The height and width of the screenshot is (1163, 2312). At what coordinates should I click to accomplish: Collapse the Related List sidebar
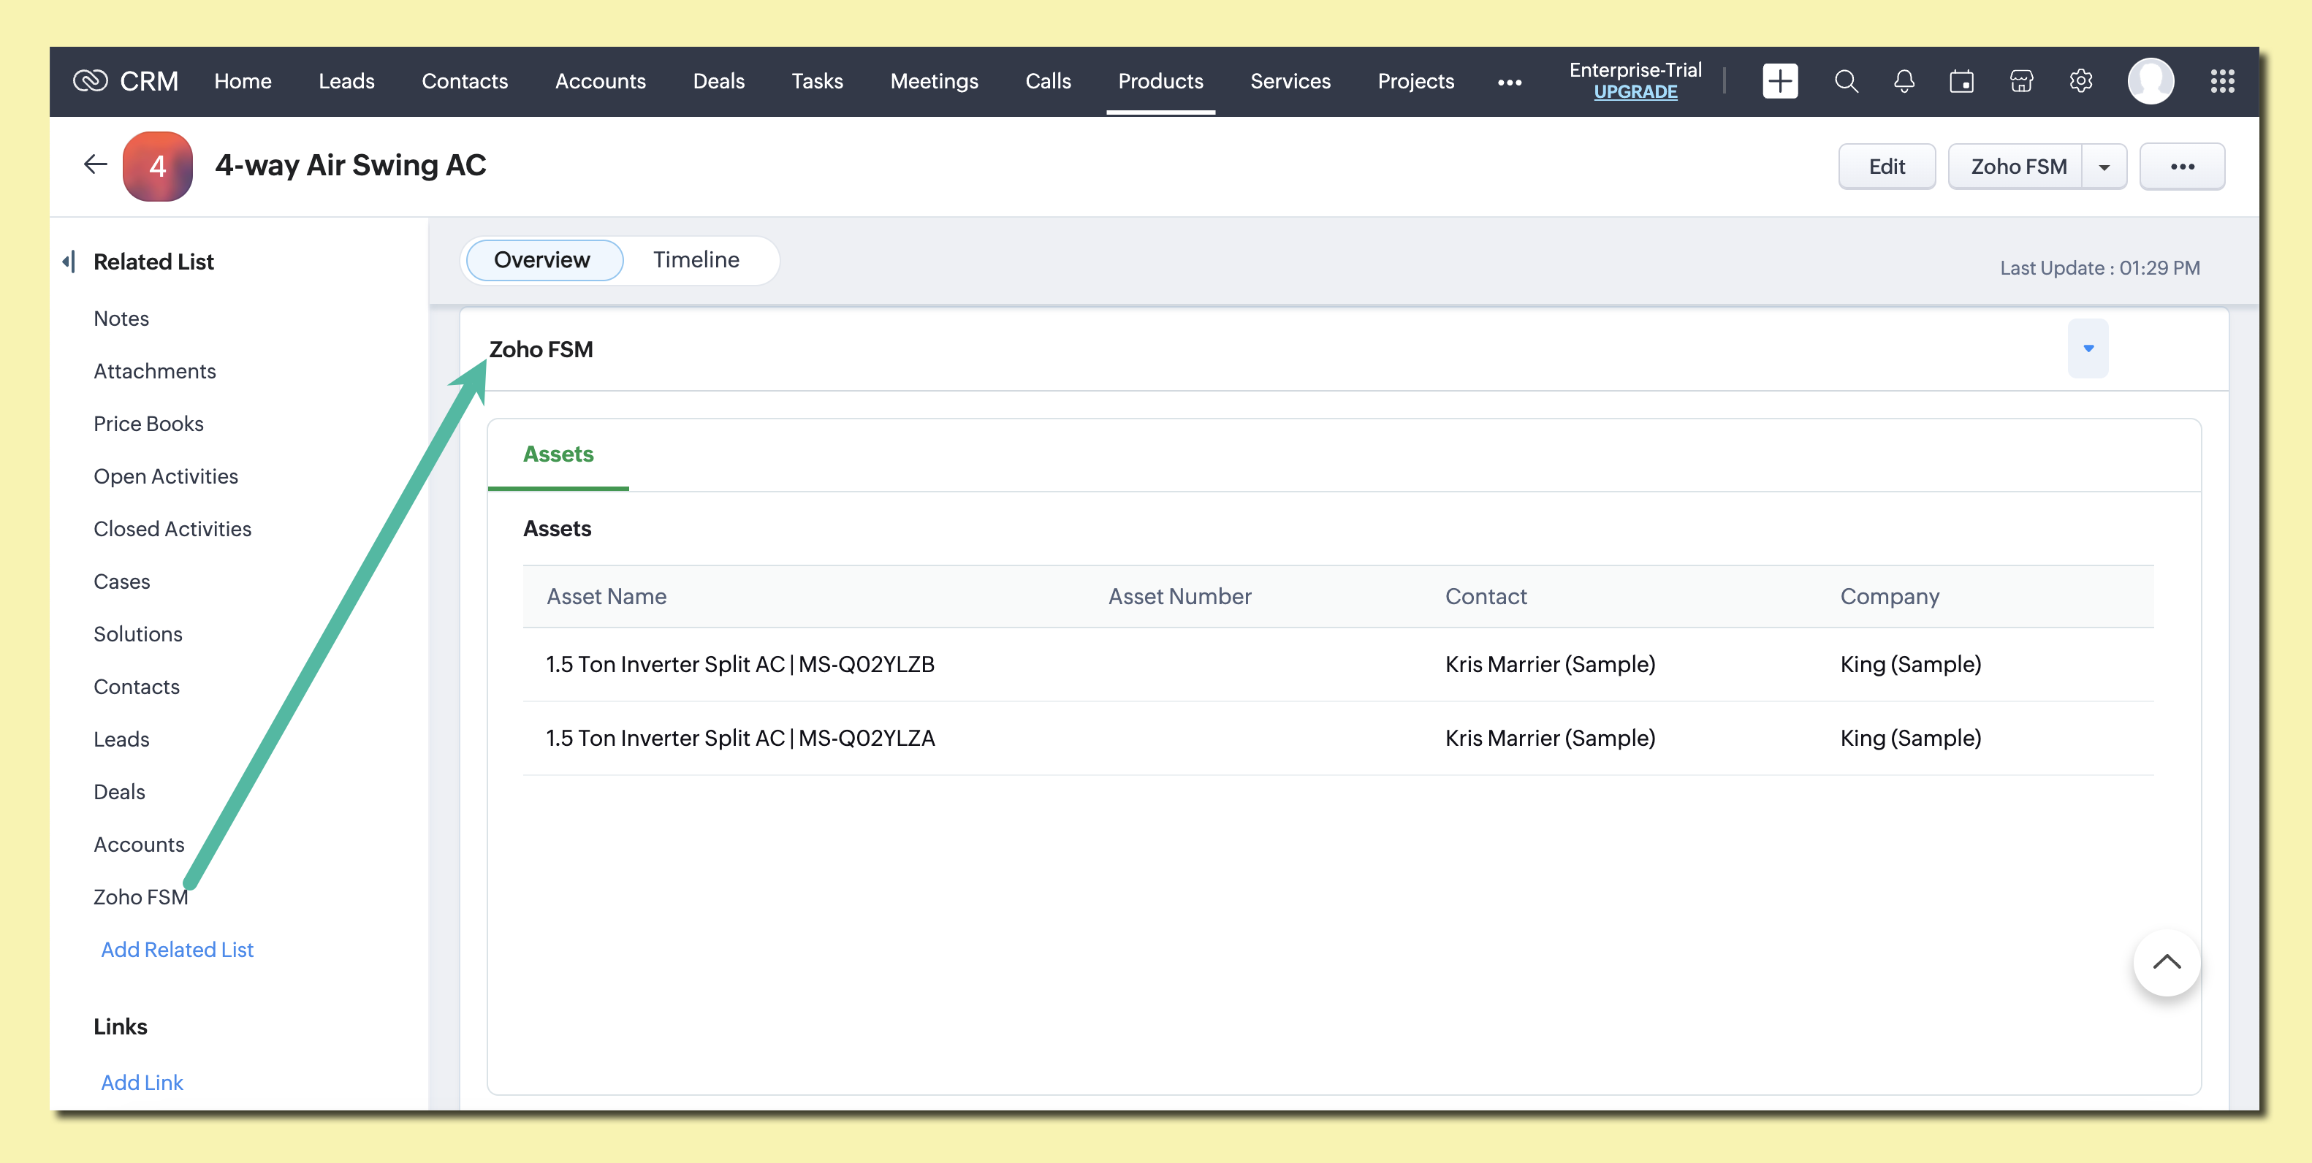[x=68, y=261]
